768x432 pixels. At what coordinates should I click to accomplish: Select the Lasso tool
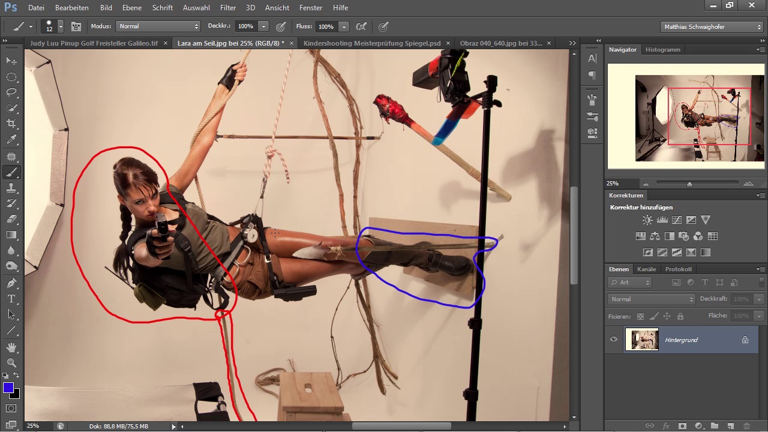pos(11,92)
